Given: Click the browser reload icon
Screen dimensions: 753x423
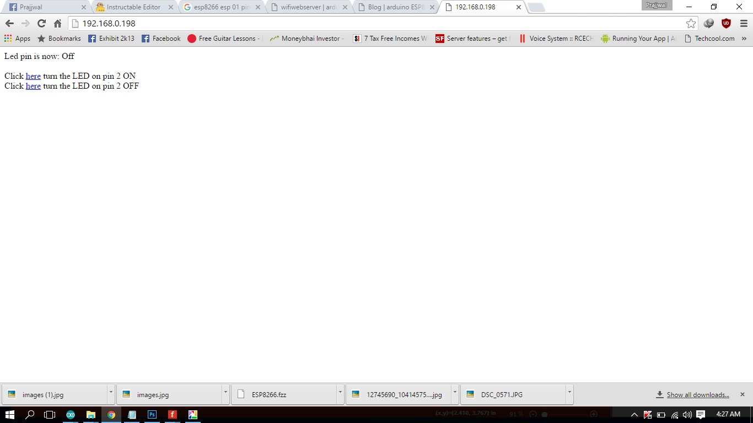Looking at the screenshot, I should click(x=41, y=24).
